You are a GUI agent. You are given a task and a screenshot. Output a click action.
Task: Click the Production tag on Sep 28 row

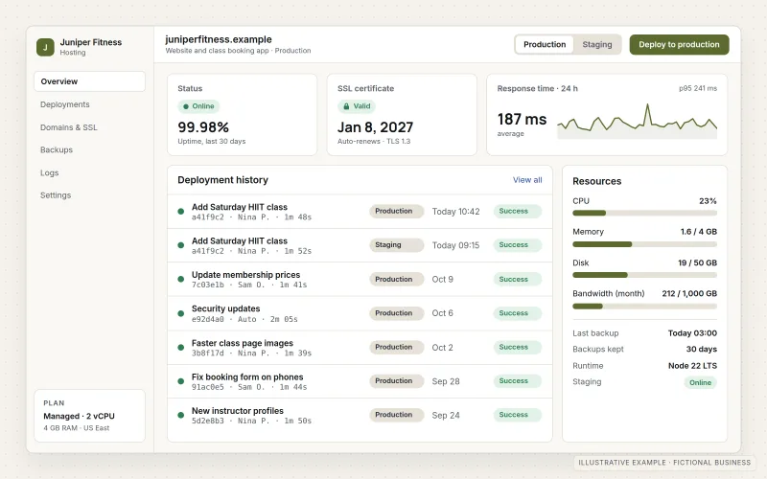[396, 380]
